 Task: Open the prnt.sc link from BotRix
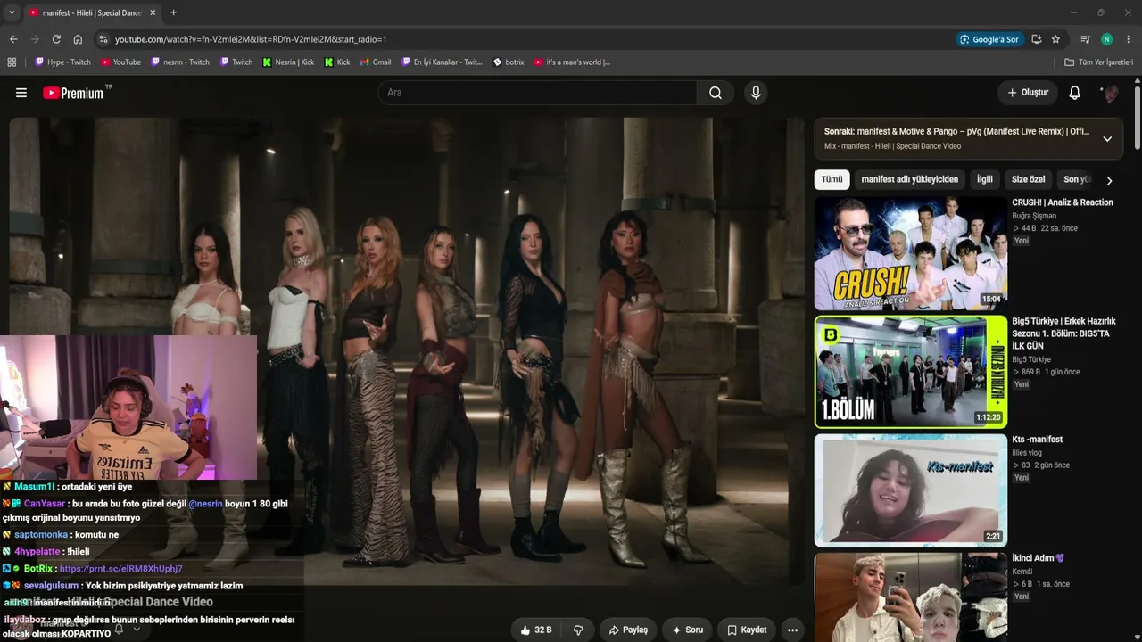coord(120,569)
